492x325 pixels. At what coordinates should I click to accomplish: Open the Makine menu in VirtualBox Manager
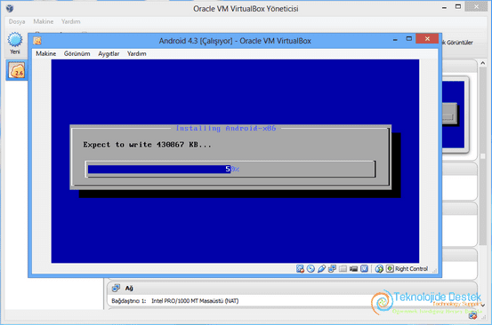44,21
